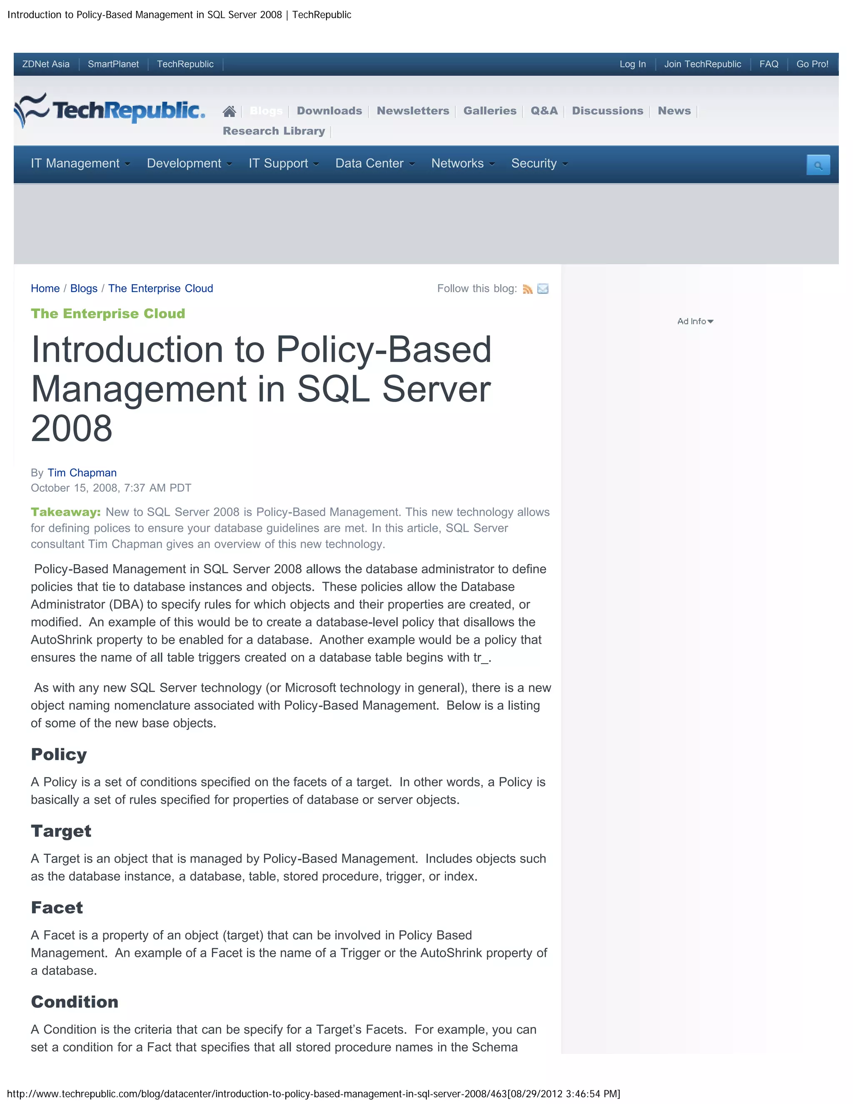
Task: Open the Blogs breadcrumb link
Action: click(84, 288)
